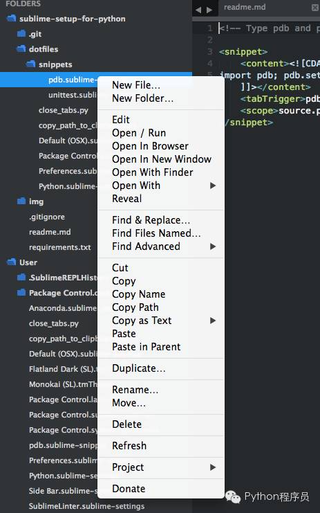Open Python.sublime-se file under User
Image resolution: width=320 pixels, height=513 pixels.
click(x=63, y=476)
